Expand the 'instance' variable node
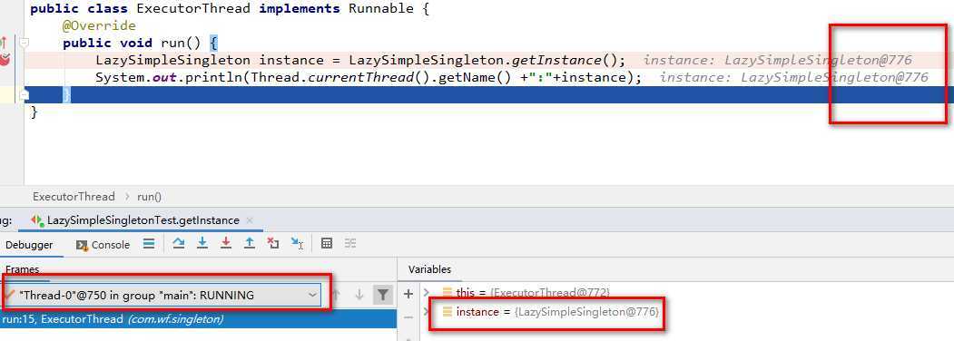 point(427,312)
